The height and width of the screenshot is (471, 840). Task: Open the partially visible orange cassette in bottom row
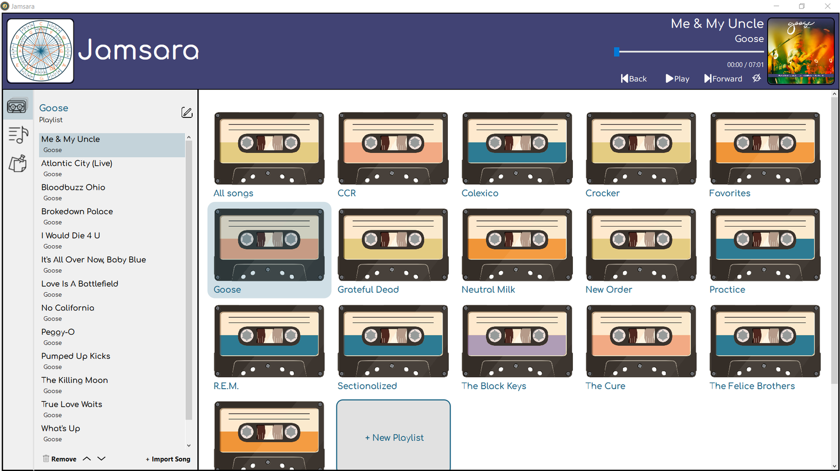(269, 435)
